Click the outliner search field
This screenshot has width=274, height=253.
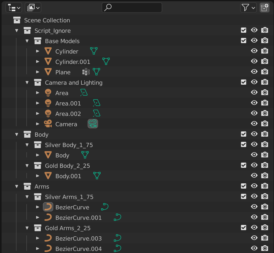tap(132, 8)
